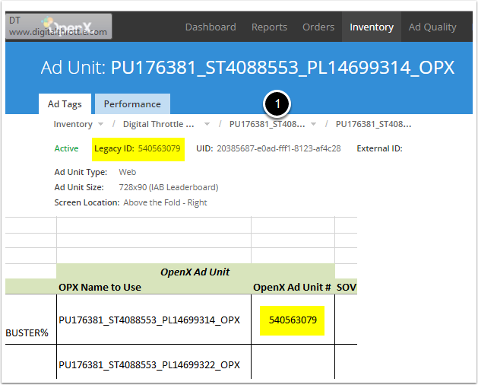The image size is (478, 385).
Task: Select the OpenX Ad Unit header cell
Action: [195, 272]
